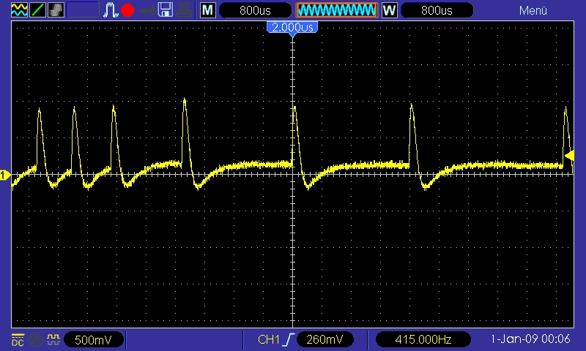Click the key lock icon
This screenshot has width=586, height=351.
(x=147, y=10)
